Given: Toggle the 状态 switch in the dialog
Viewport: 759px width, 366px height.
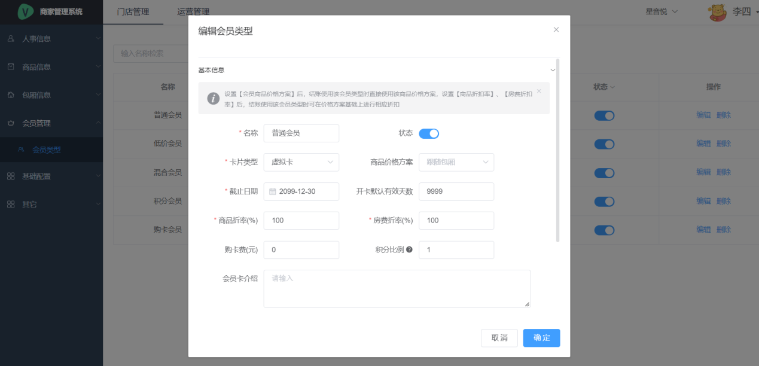Looking at the screenshot, I should 429,133.
